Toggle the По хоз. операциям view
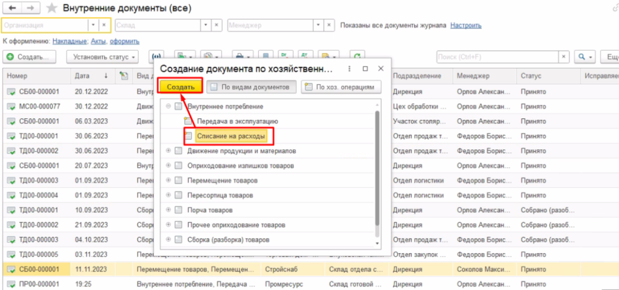This screenshot has width=619, height=290. (342, 87)
